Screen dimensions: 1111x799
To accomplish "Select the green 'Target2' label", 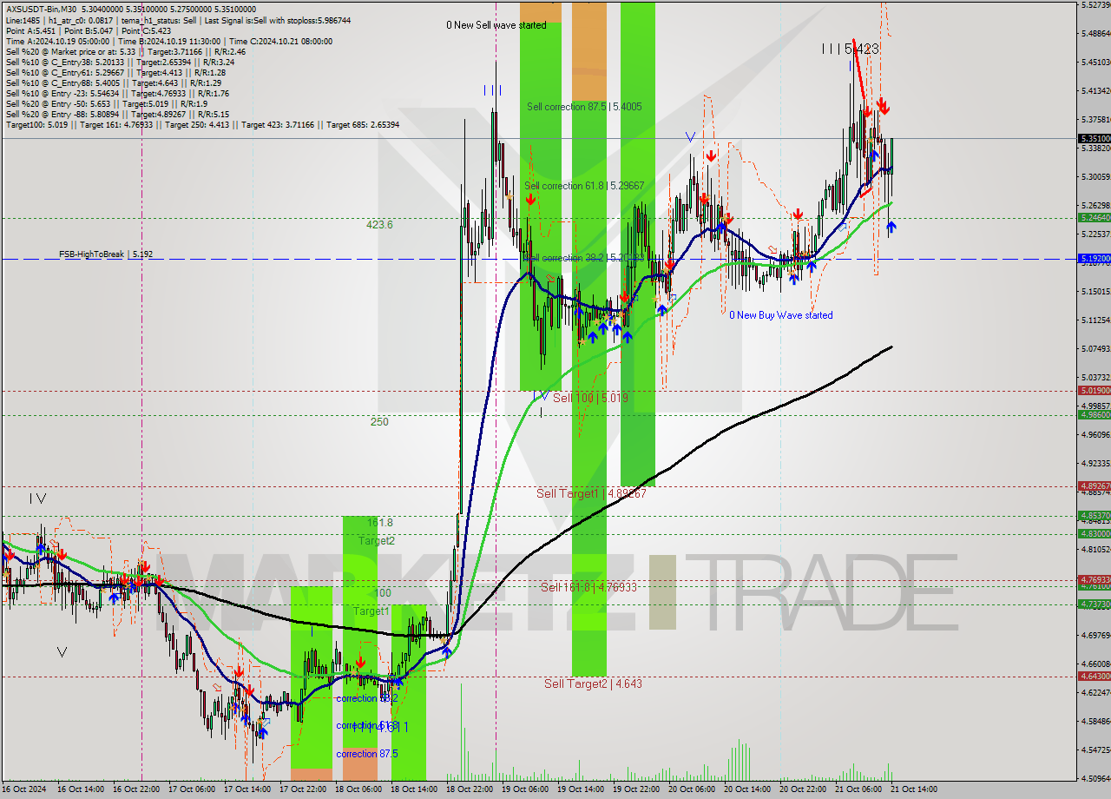I will coord(377,540).
